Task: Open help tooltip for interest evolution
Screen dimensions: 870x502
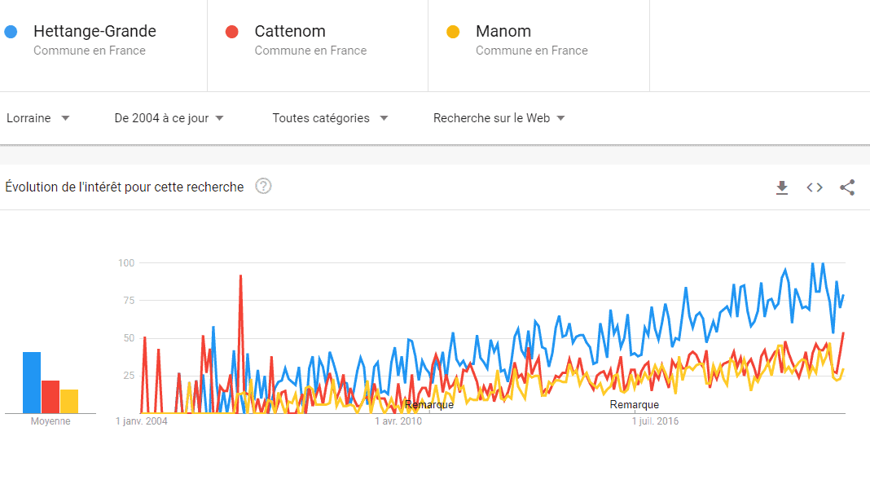Action: tap(263, 186)
